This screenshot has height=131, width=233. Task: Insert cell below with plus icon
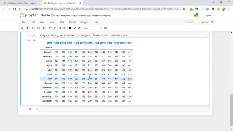coord(28,28)
